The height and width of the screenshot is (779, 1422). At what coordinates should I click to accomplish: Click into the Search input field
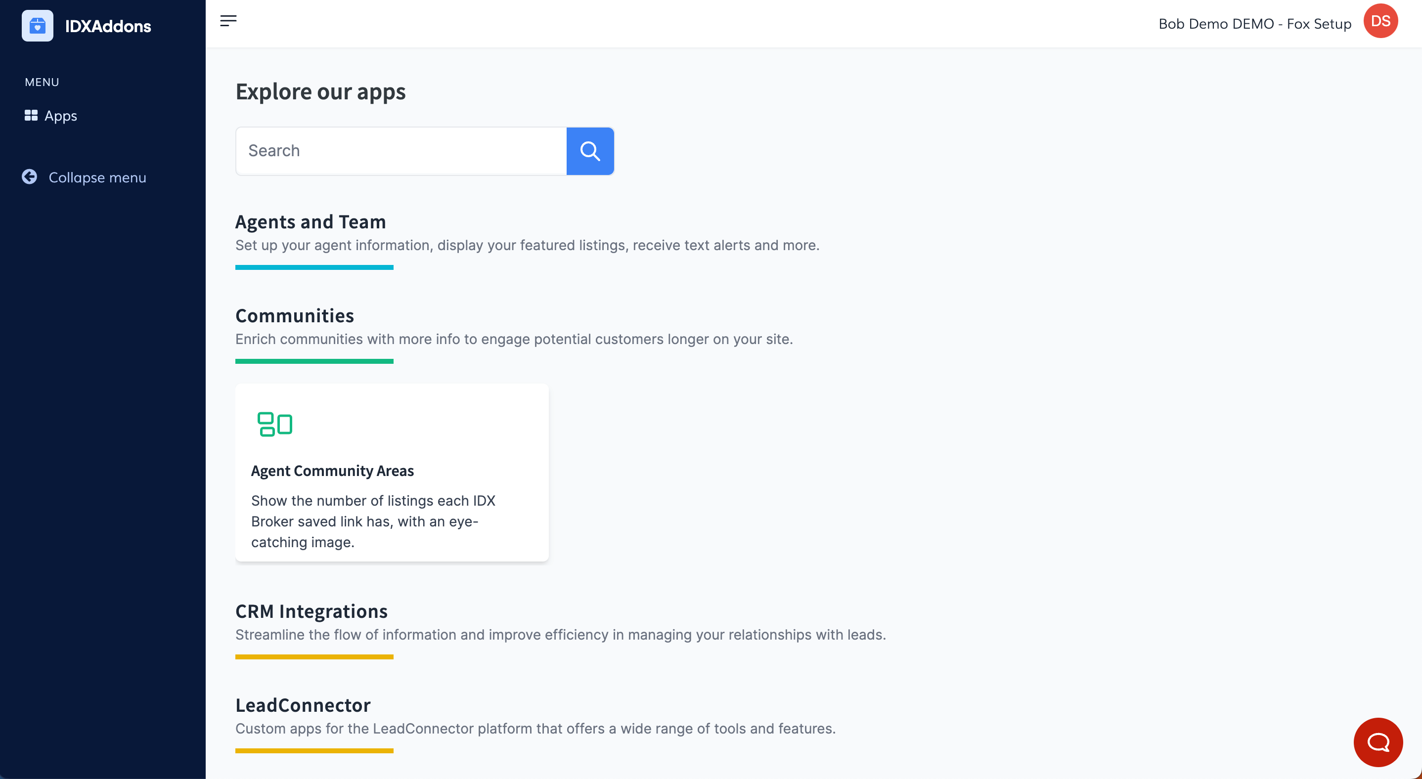[401, 151]
